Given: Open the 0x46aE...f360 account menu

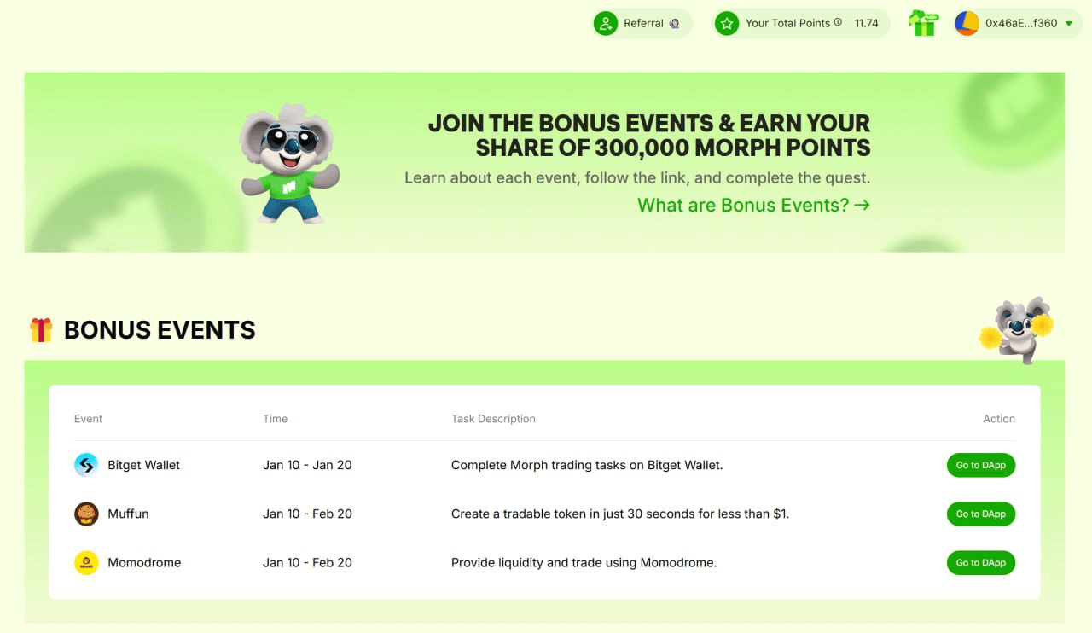Looking at the screenshot, I should click(1021, 24).
